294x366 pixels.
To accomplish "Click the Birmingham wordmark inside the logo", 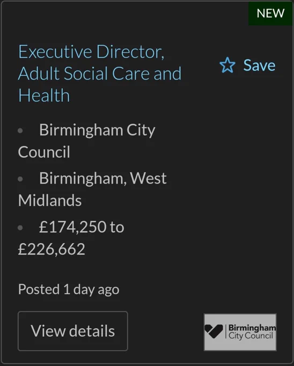I will point(252,328).
